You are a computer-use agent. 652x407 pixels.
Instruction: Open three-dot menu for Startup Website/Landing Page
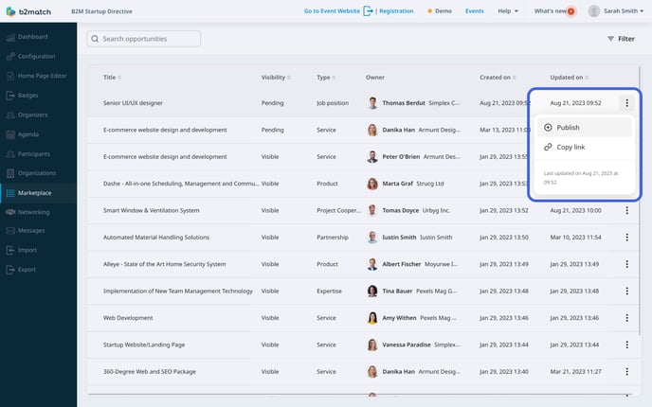626,345
